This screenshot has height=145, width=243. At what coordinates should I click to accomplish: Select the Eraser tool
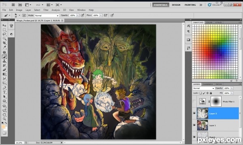click(x=4, y=70)
